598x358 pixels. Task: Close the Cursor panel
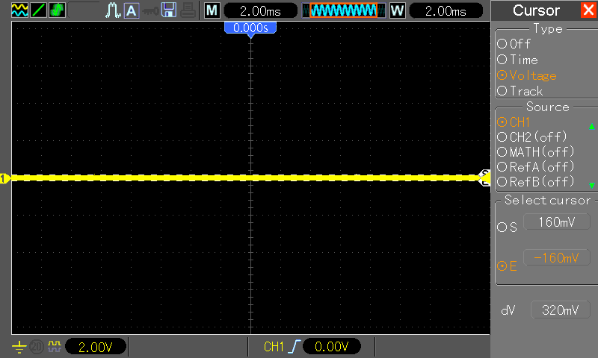(588, 10)
